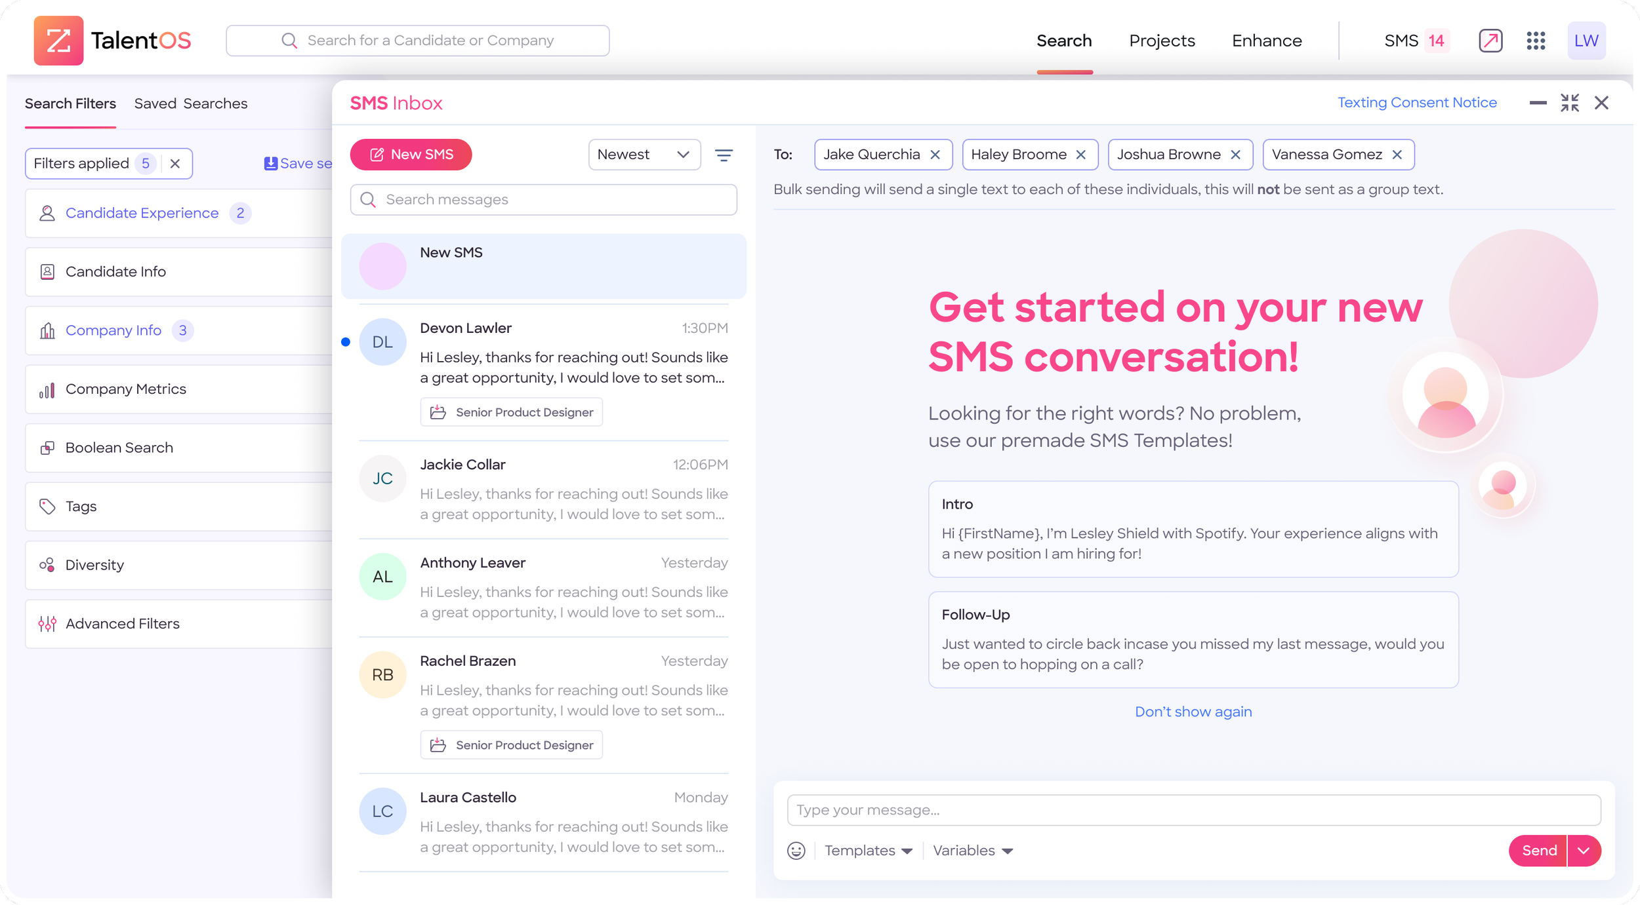Click the message filter lines icon
The width and height of the screenshot is (1640, 905).
724,155
